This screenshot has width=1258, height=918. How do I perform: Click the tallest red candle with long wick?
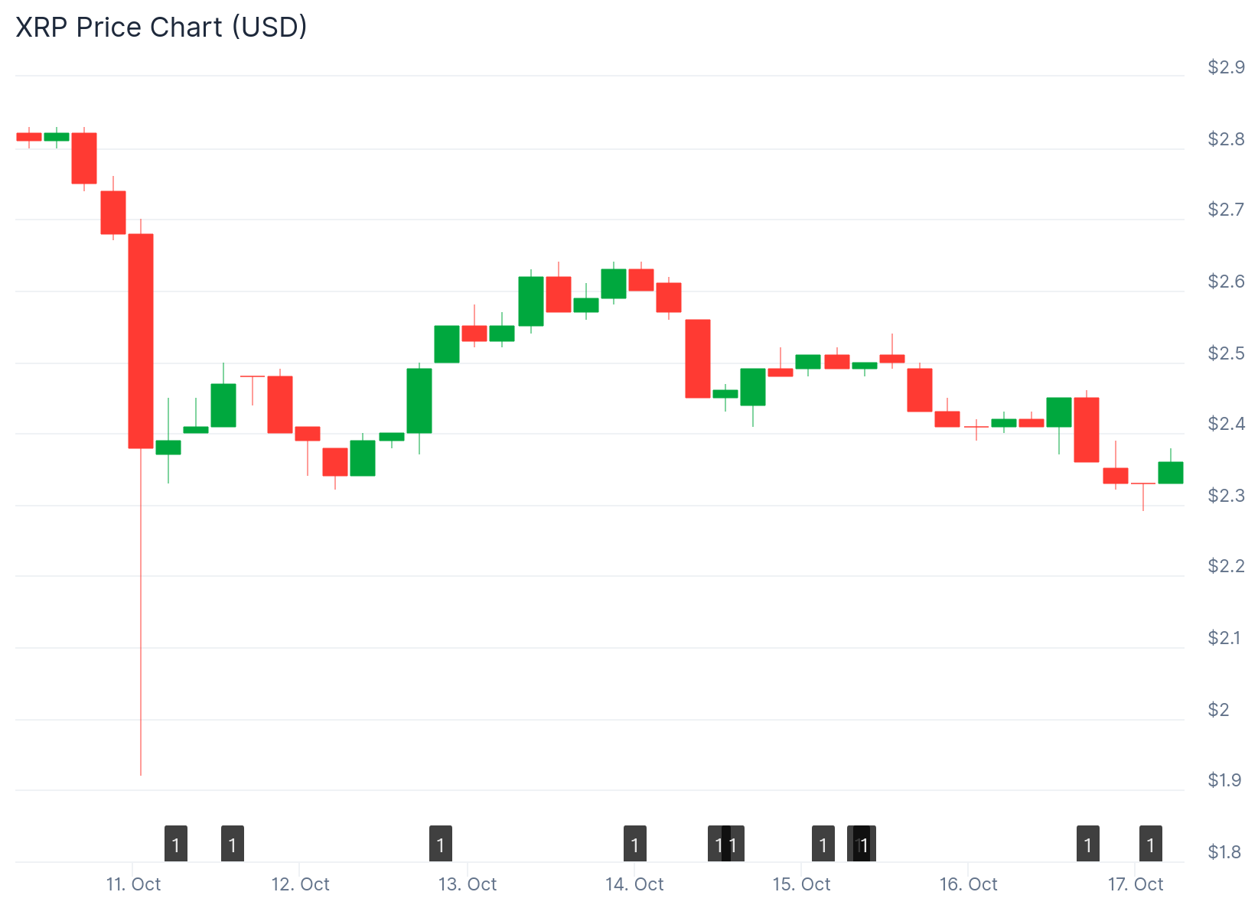point(141,340)
